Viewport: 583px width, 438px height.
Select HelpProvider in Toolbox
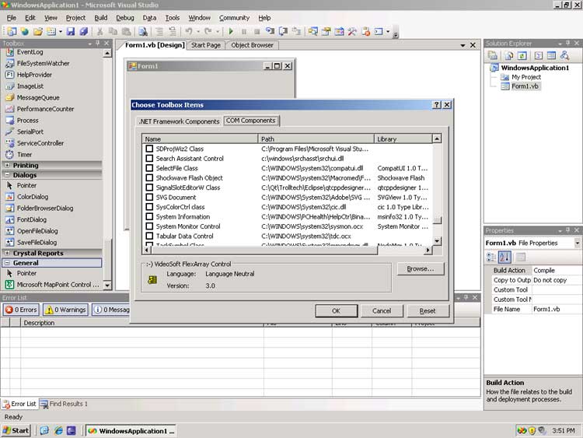pos(34,75)
